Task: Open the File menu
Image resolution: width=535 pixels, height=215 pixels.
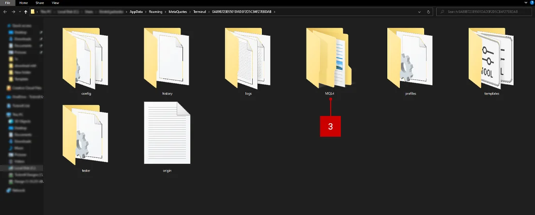Action: 7,3
